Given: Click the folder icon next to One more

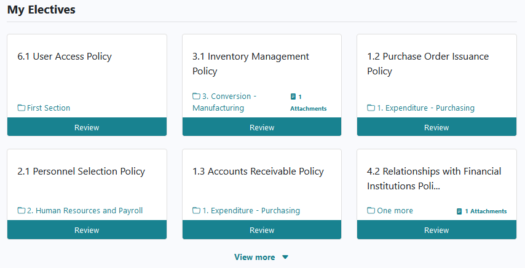Looking at the screenshot, I should [371, 210].
